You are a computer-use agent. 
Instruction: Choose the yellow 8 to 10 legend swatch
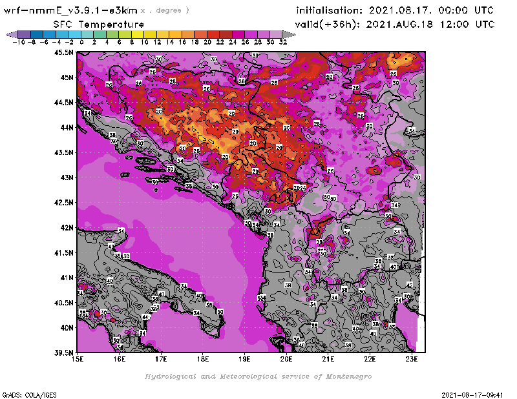click(138, 35)
